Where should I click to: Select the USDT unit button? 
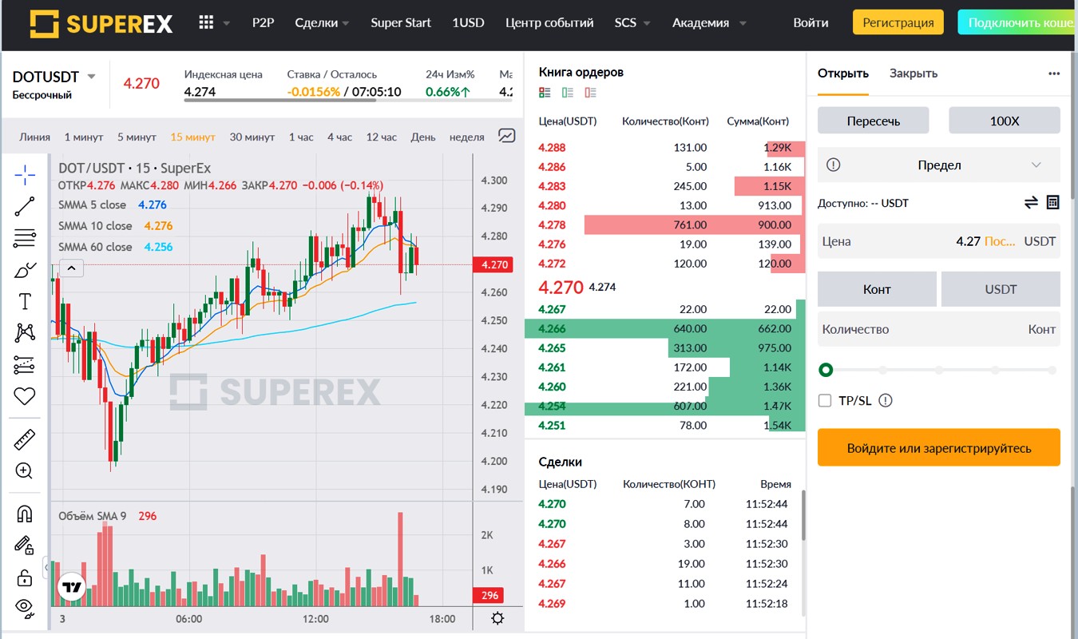[x=1001, y=289]
